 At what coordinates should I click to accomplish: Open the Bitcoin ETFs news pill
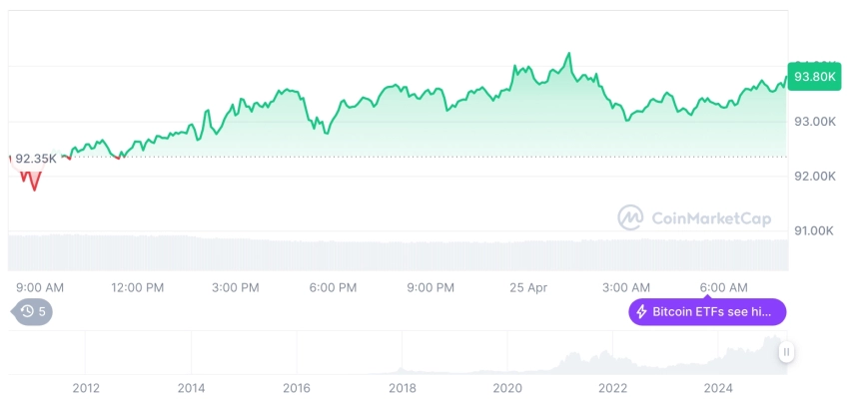click(x=707, y=312)
